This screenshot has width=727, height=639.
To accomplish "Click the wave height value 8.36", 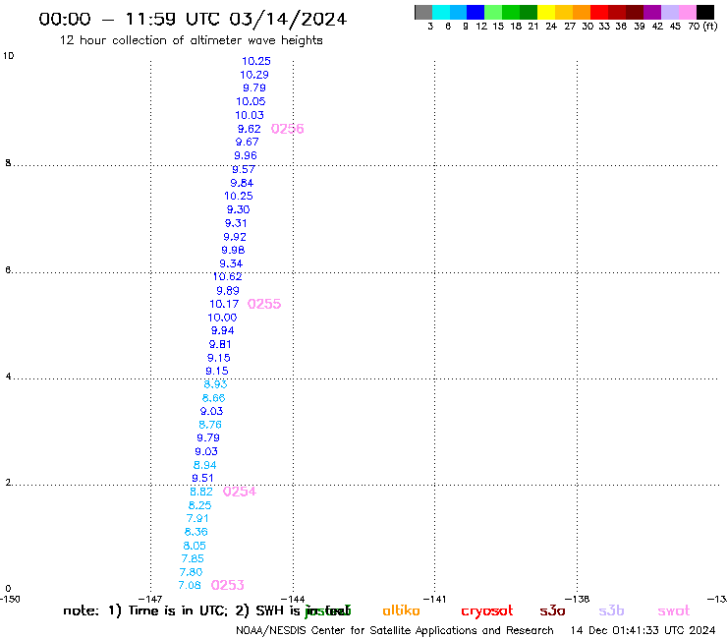I will click(x=196, y=532).
